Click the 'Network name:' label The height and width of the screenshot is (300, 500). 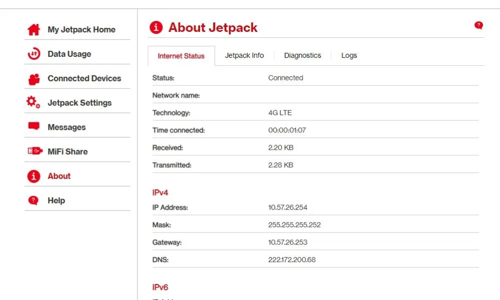pos(176,95)
